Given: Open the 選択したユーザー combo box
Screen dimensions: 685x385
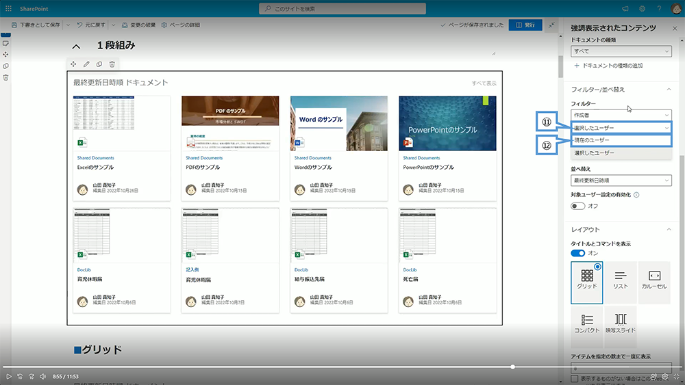Looking at the screenshot, I should pyautogui.click(x=621, y=128).
